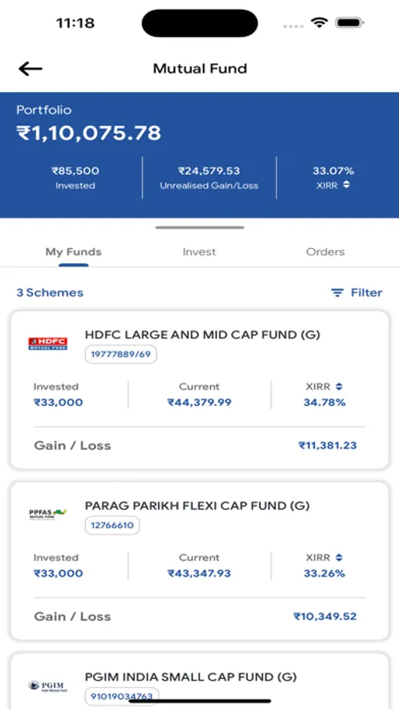Image resolution: width=399 pixels, height=709 pixels.
Task: Tap the PPFAS Mutual Fund logo
Action: tap(47, 514)
